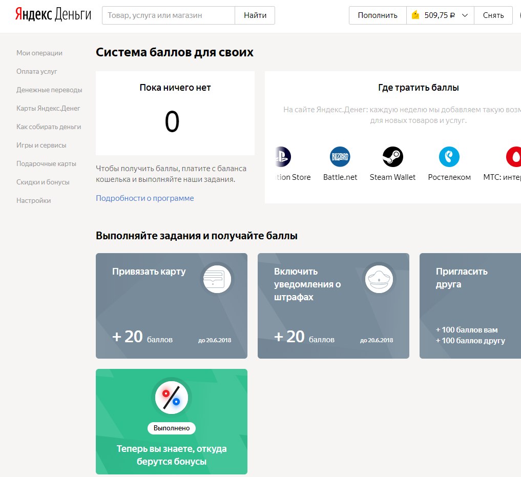Click the 509,75 ₽ balance amount
521x477 pixels.
pos(440,15)
